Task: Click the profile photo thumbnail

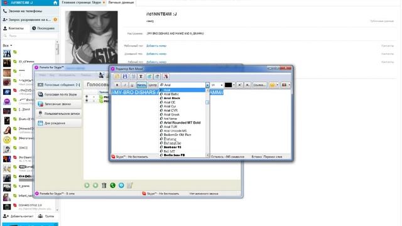Action: click(91, 37)
